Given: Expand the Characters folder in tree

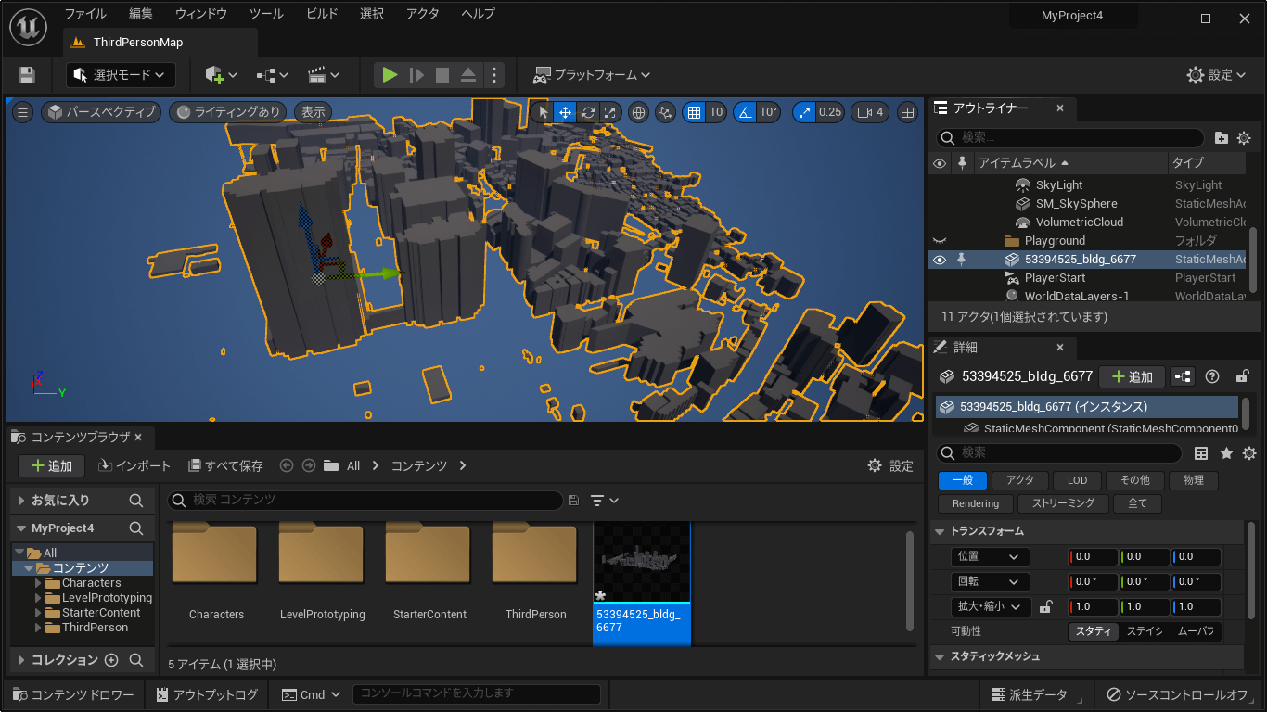Looking at the screenshot, I should [x=38, y=583].
